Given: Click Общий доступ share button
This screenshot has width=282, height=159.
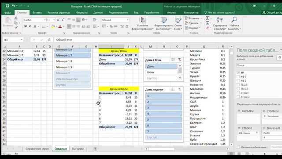Looking at the screenshot, I should (x=272, y=12).
